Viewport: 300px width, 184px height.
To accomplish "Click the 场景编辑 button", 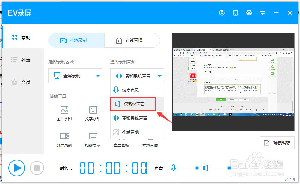I will 277,143.
